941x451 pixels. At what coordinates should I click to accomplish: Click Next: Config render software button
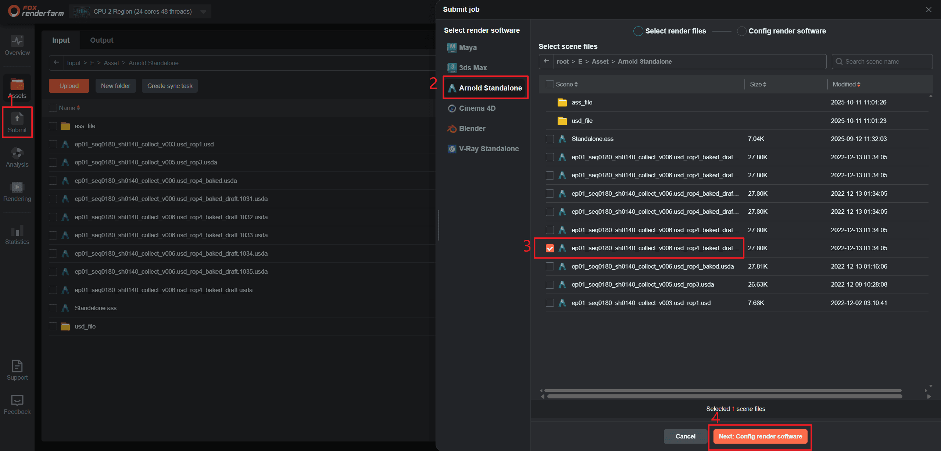pos(760,436)
